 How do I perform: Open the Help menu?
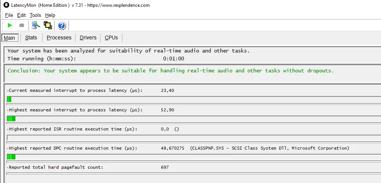(50, 15)
